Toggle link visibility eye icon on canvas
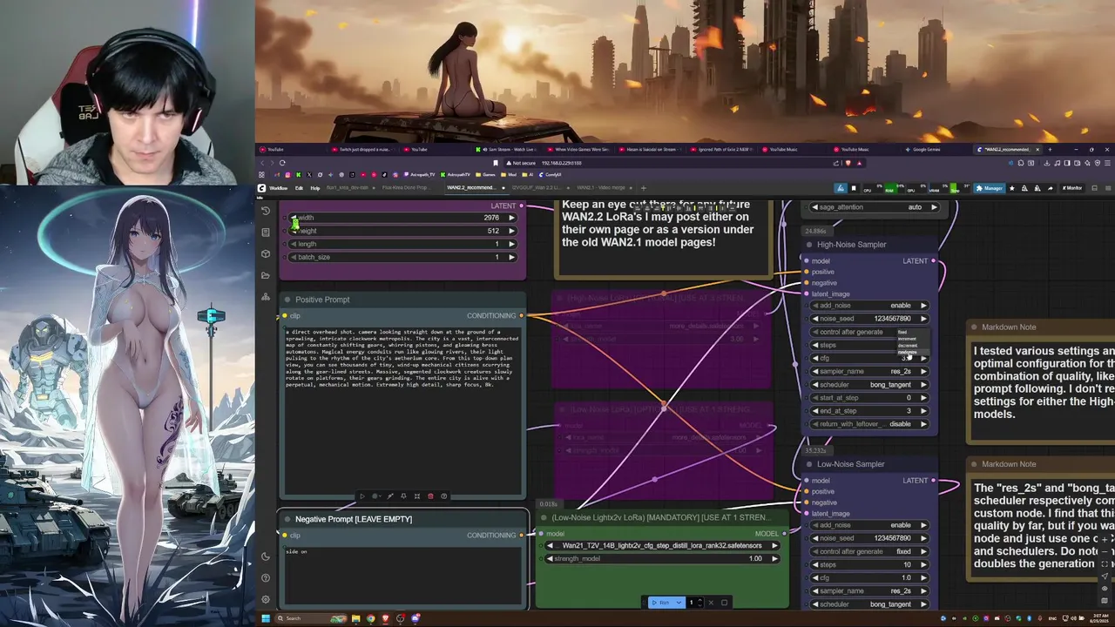 point(1105,589)
